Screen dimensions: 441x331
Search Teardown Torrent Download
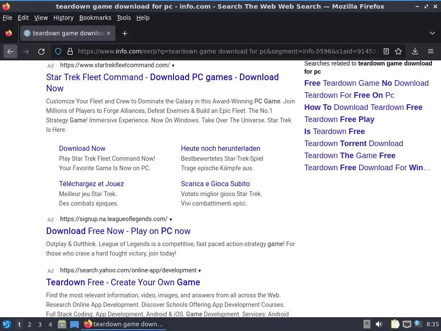pyautogui.click(x=354, y=144)
